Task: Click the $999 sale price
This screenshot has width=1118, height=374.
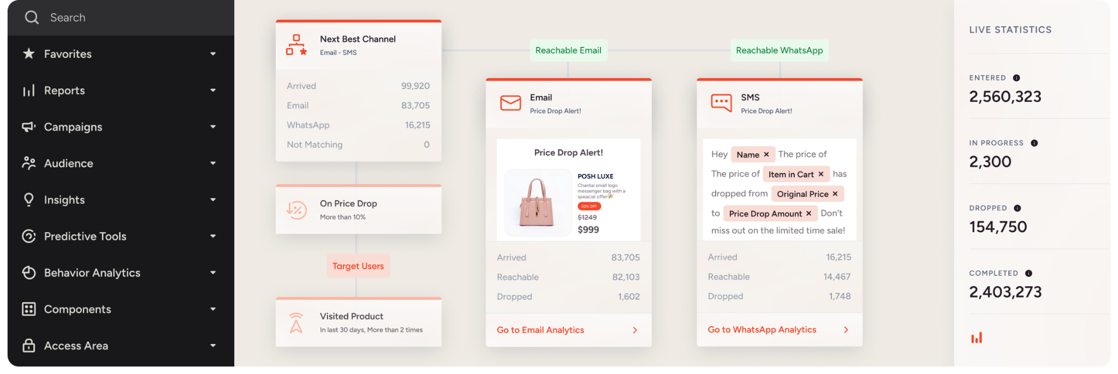Action: [x=588, y=230]
